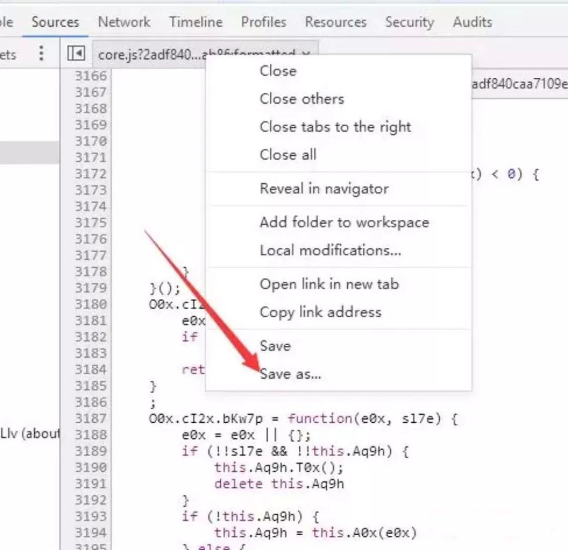This screenshot has width=568, height=550.
Task: Open the Sources tab
Action: (x=55, y=22)
